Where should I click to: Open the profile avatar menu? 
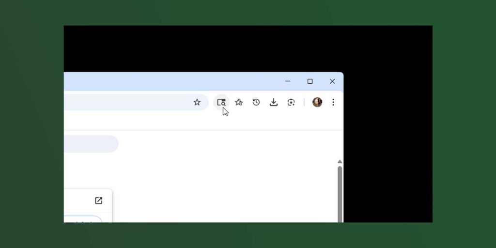[317, 102]
